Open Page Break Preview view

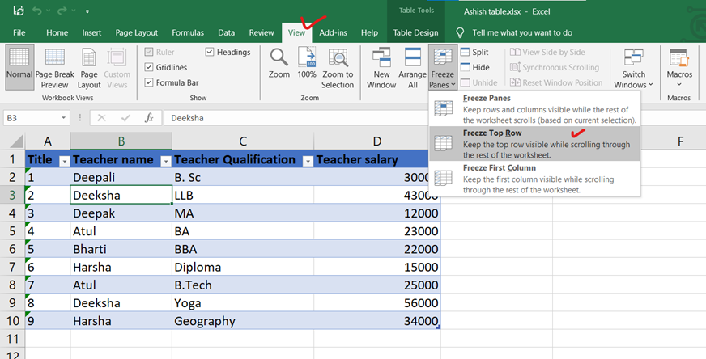[x=54, y=66]
